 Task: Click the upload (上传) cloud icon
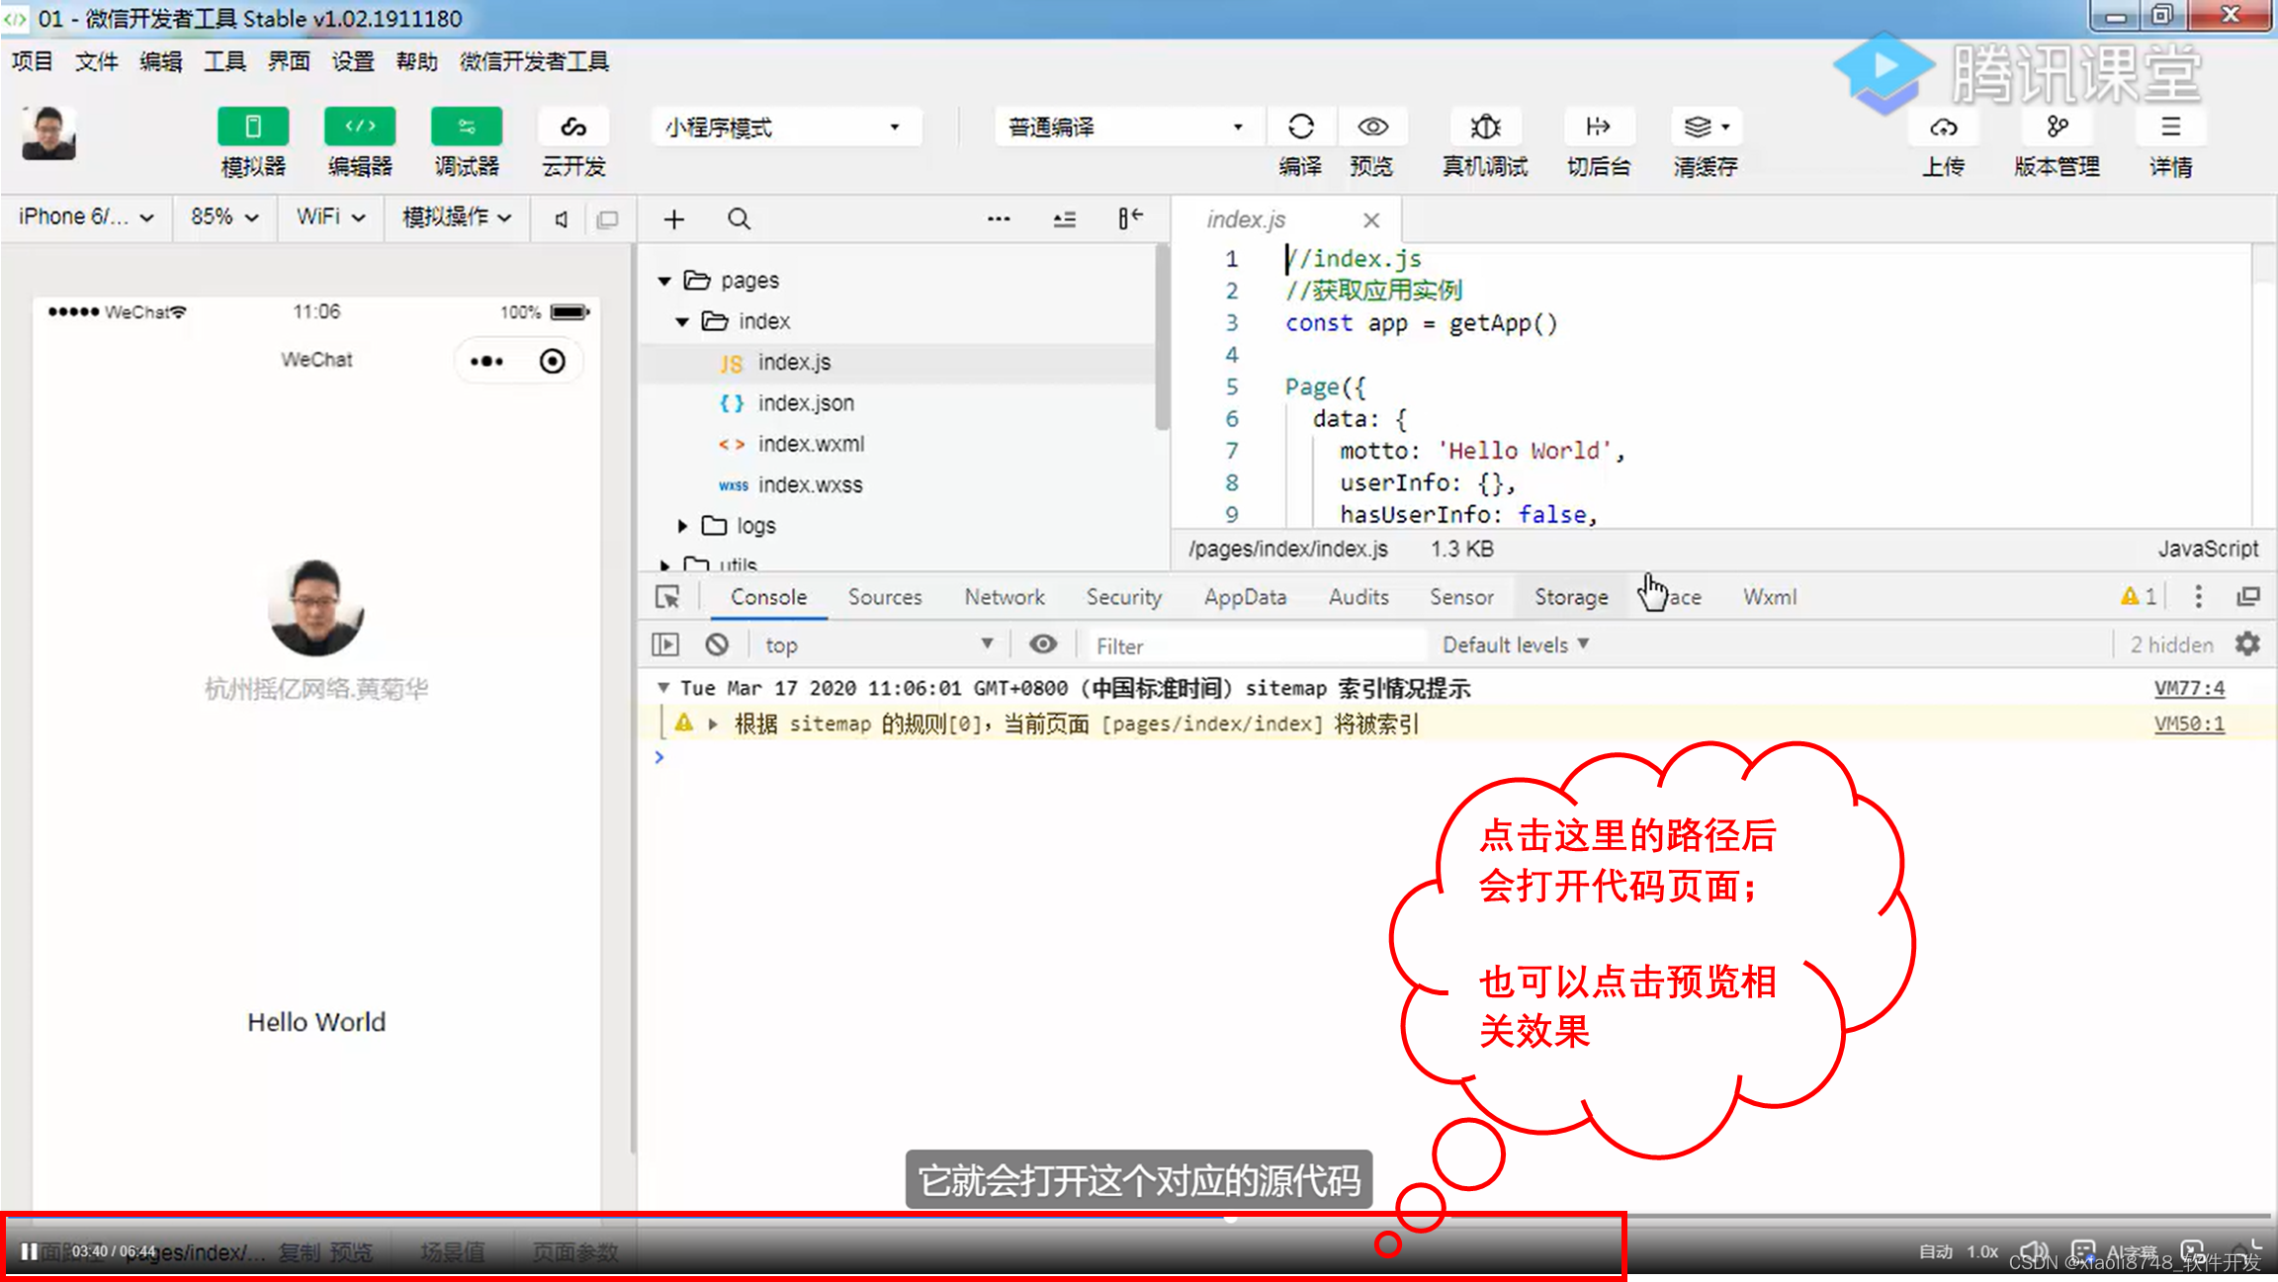point(1943,127)
